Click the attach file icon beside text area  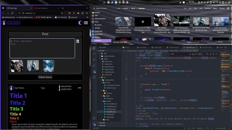78,42
